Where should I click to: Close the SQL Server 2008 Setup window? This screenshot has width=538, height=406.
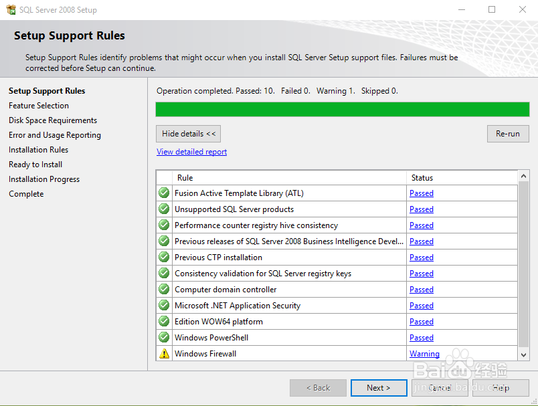click(x=522, y=9)
